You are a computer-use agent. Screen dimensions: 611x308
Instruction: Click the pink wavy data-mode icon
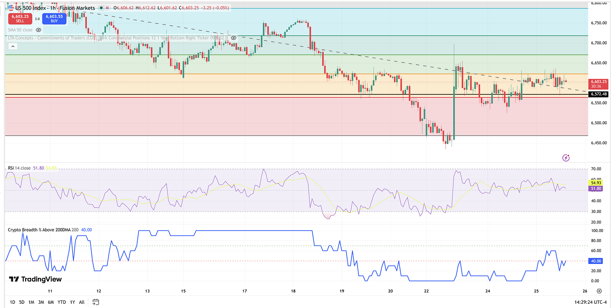click(x=107, y=8)
